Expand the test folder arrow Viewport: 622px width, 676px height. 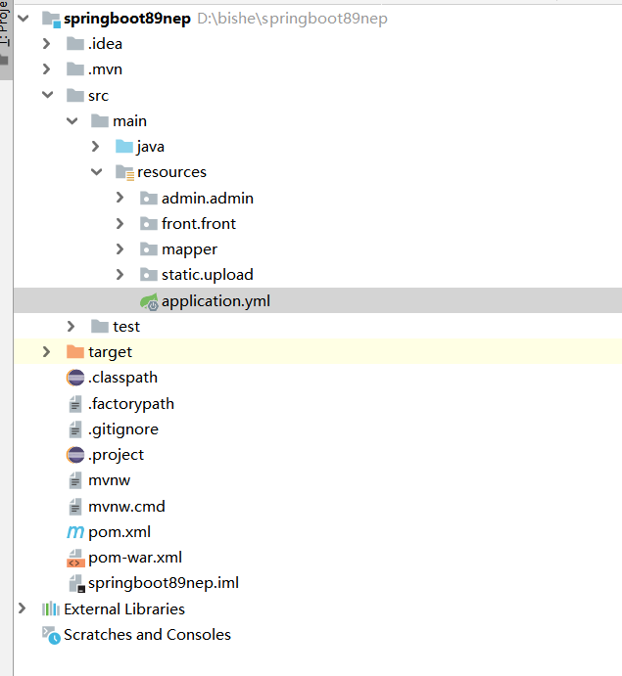tap(71, 327)
